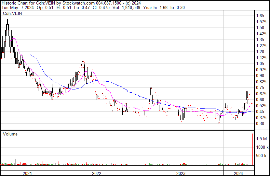The height and width of the screenshot is (176, 270).
Task: Click the 0.525 price level label
Action: 261,106
